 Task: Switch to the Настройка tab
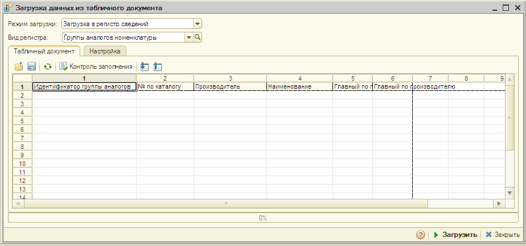105,51
